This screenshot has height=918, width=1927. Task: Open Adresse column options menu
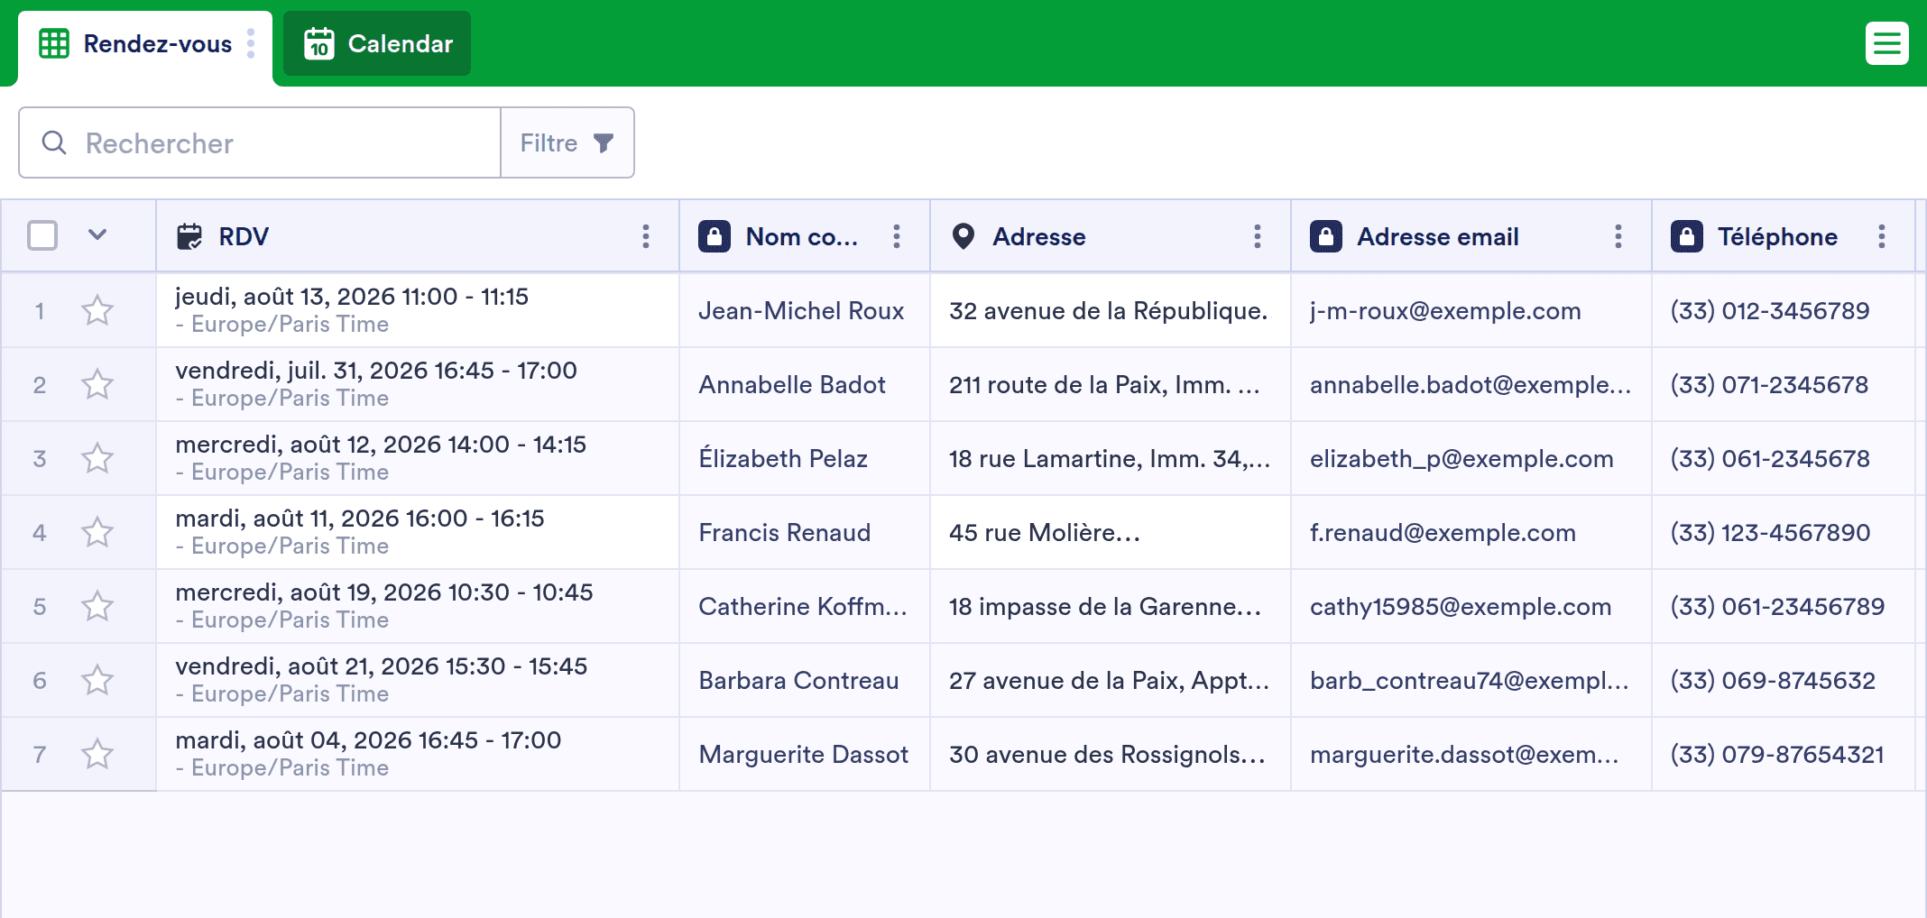point(1258,236)
